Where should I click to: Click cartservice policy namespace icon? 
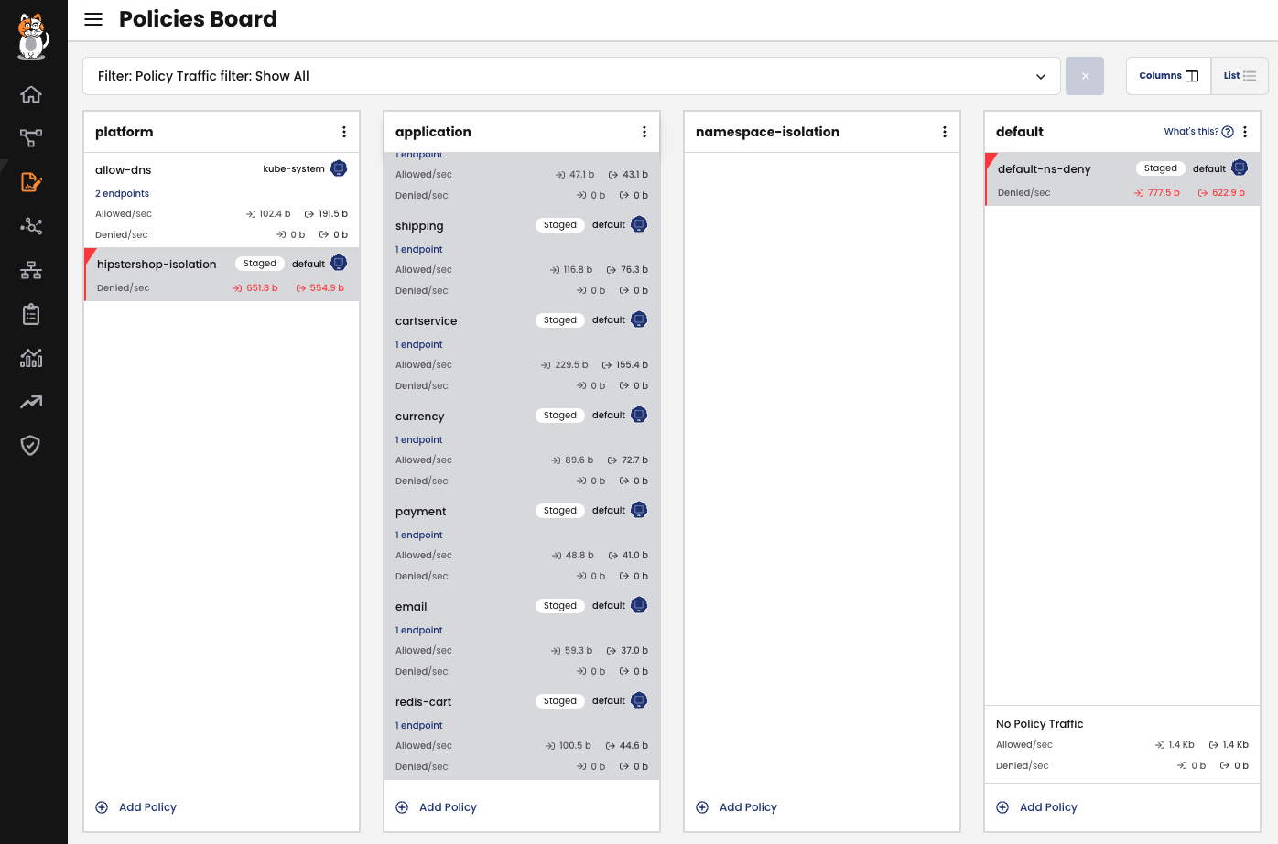[639, 319]
